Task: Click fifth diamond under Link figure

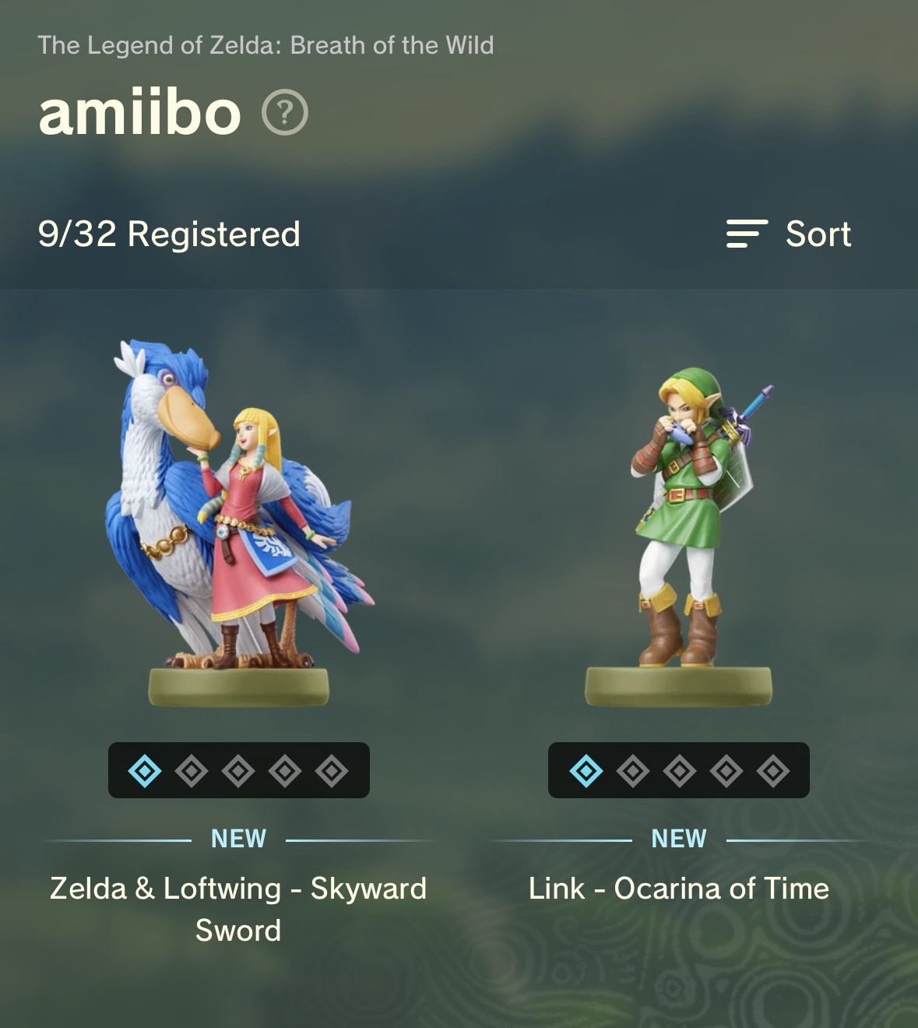Action: pyautogui.click(x=773, y=771)
